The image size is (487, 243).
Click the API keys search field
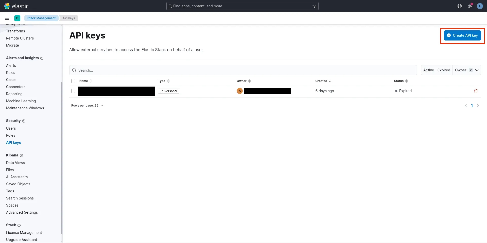tap(243, 70)
